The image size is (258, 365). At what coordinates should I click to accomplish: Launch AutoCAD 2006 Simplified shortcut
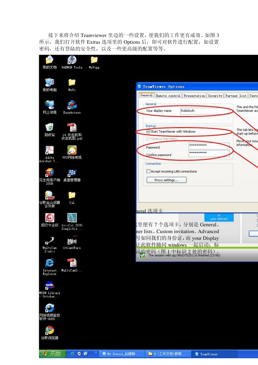click(72, 222)
